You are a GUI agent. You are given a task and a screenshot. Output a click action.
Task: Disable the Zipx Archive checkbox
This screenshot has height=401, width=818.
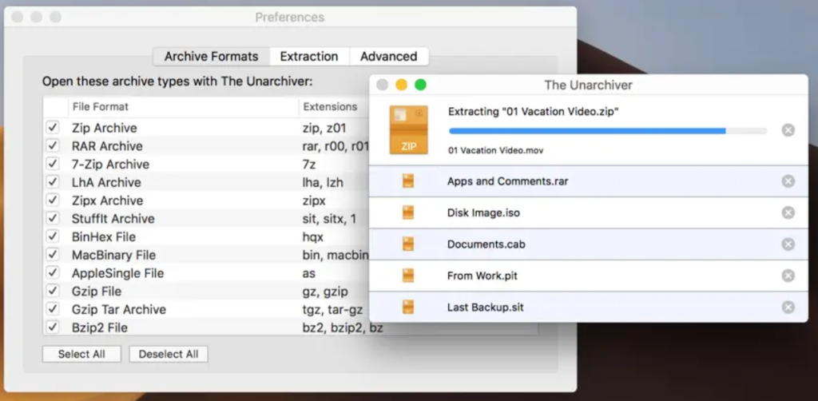[53, 200]
